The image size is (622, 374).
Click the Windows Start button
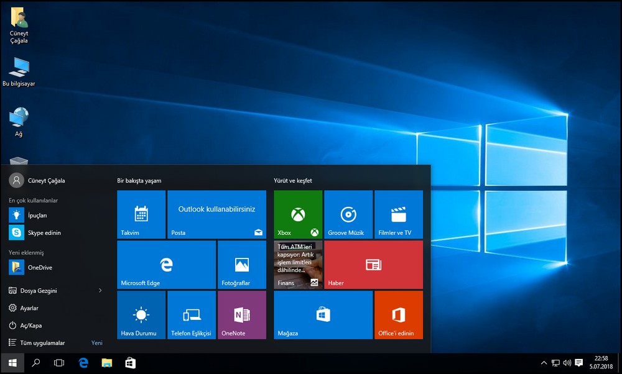pyautogui.click(x=12, y=363)
